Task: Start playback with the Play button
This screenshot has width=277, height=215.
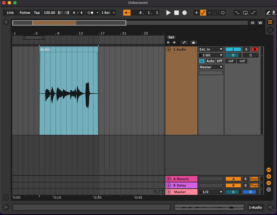Action: coord(168,13)
